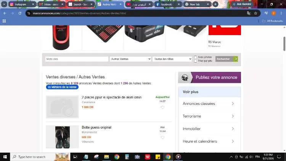Show hidden system tray icons

(231, 157)
